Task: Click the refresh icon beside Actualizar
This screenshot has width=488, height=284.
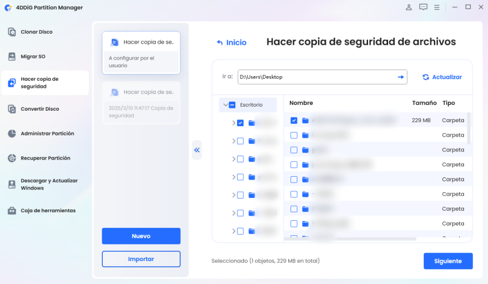Action: 425,77
